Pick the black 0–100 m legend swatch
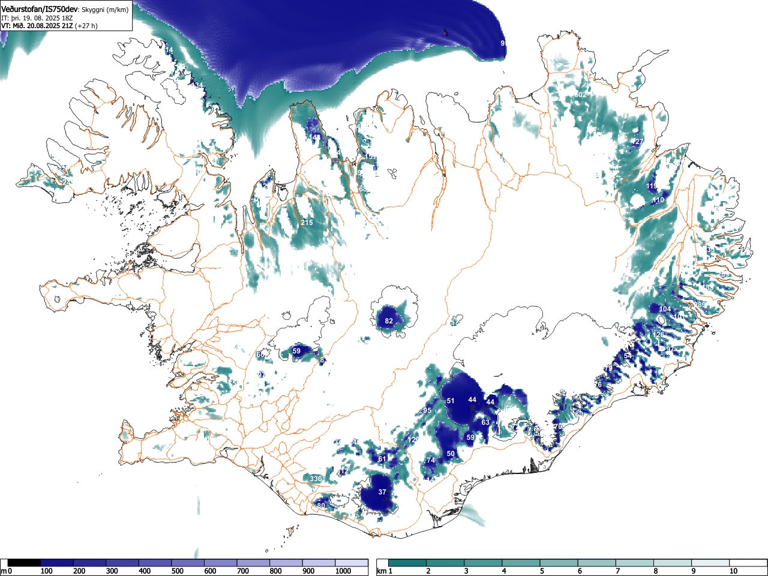 point(25,563)
